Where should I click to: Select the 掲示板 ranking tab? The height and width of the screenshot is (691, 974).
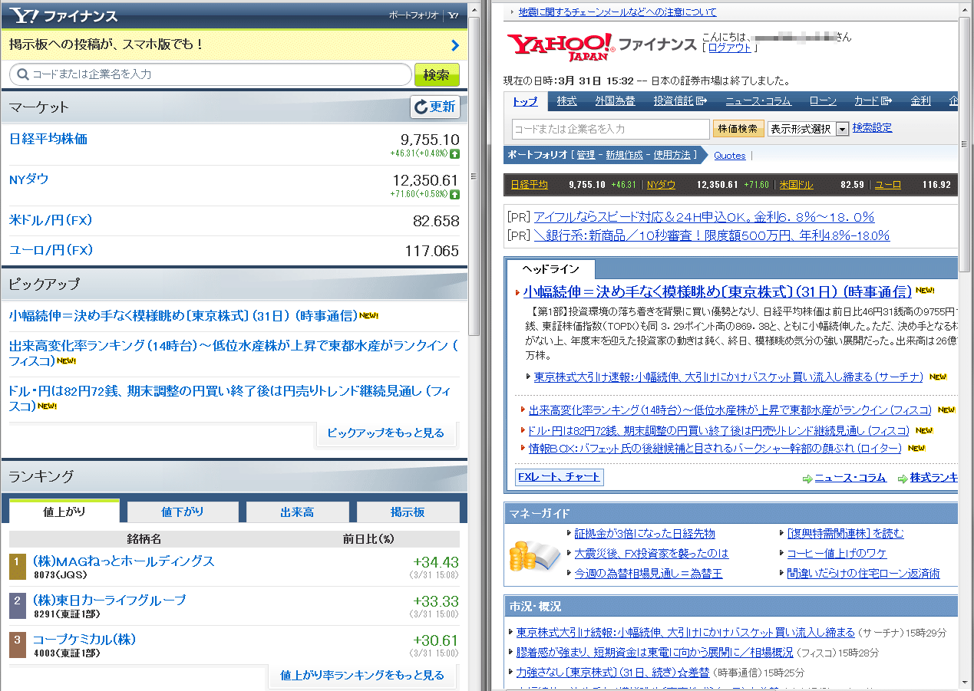(x=408, y=512)
